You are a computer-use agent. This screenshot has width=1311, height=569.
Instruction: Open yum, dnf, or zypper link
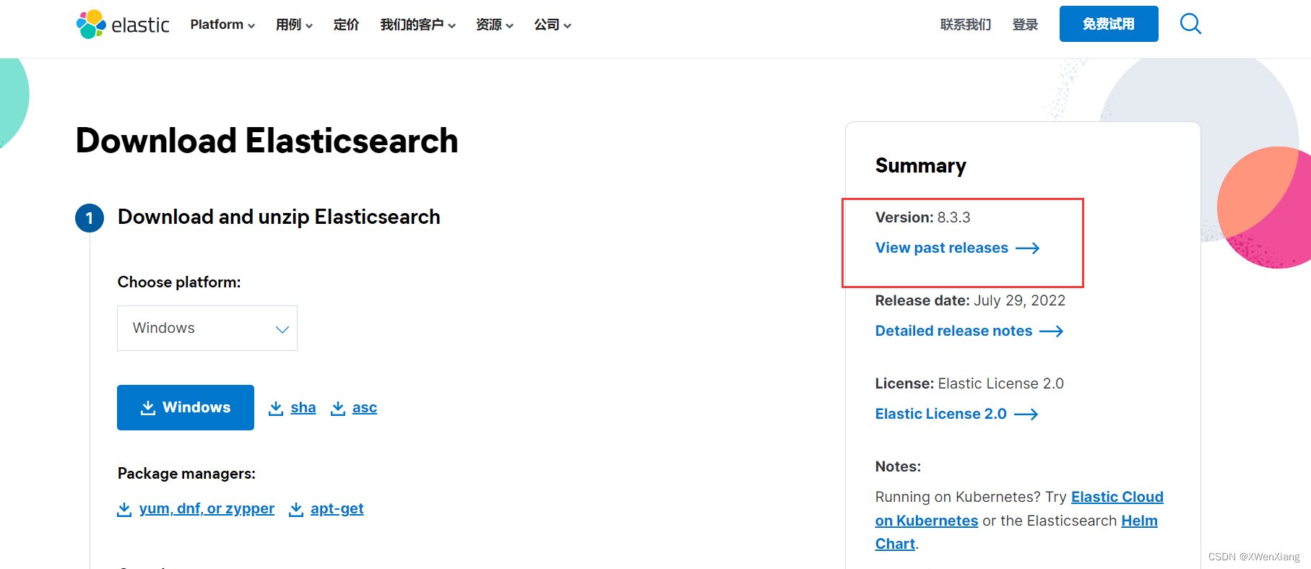(x=207, y=509)
